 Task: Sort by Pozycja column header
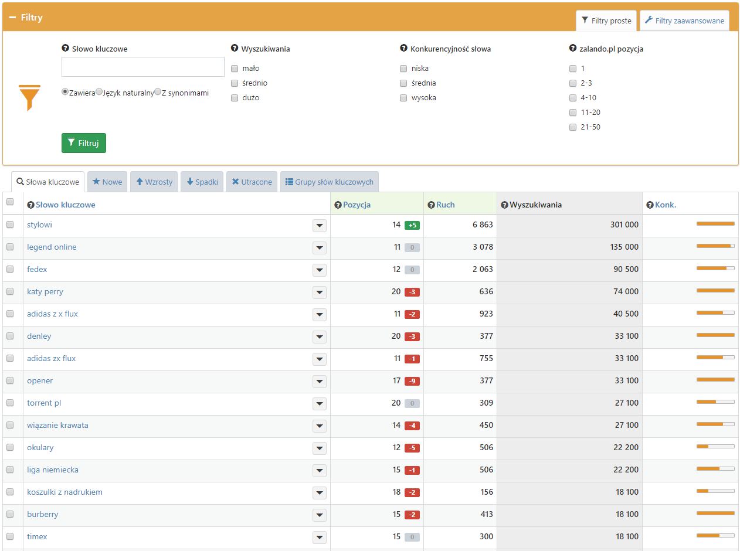(x=357, y=205)
